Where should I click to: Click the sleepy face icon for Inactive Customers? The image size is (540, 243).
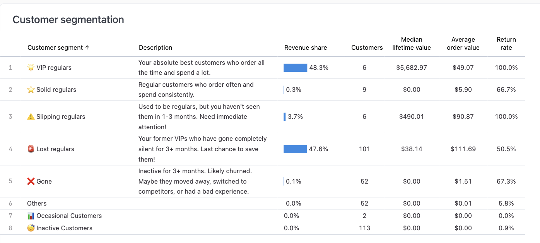[31, 228]
